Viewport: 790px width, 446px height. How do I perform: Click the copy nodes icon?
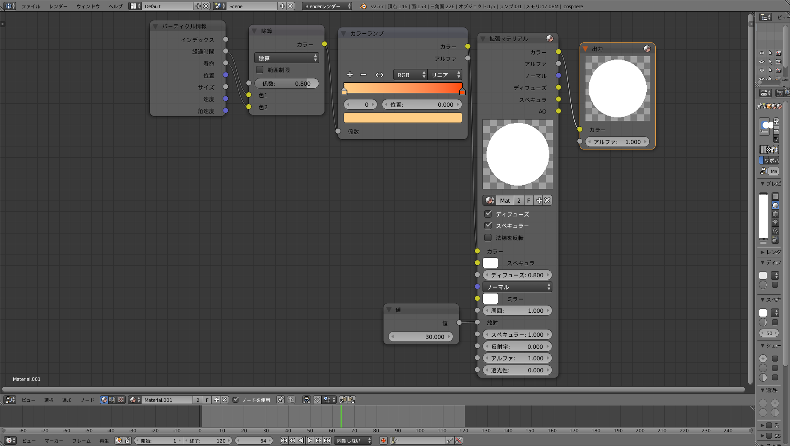pos(343,400)
